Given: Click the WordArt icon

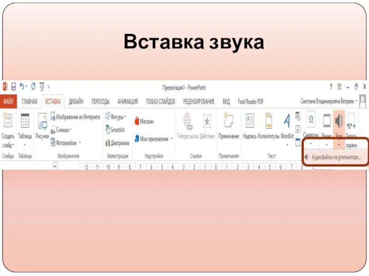Looking at the screenshot, I should click(x=287, y=121).
